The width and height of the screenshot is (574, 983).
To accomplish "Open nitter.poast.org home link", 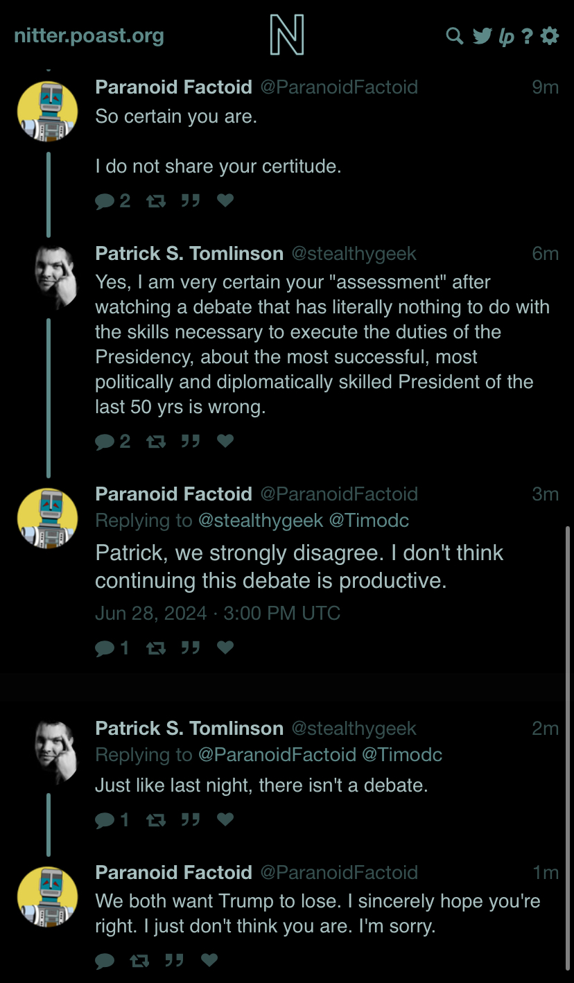I will pos(89,35).
